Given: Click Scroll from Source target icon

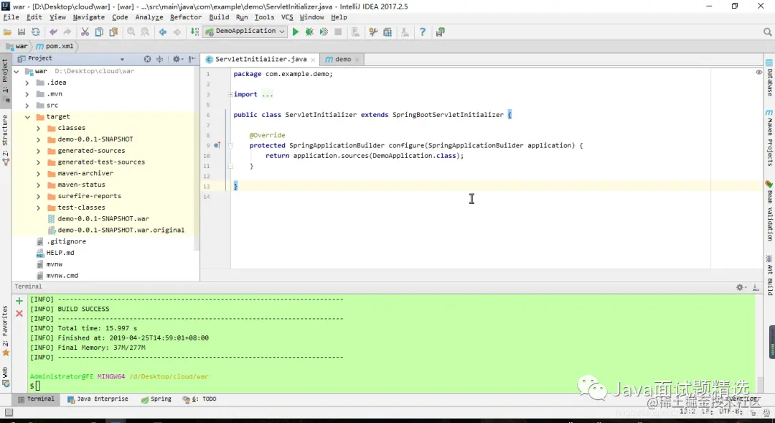Looking at the screenshot, I should tap(147, 59).
